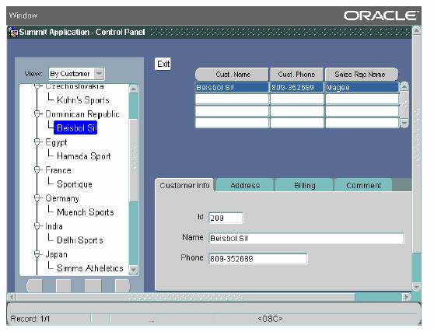
Task: Open the Window menu
Action: (x=23, y=16)
